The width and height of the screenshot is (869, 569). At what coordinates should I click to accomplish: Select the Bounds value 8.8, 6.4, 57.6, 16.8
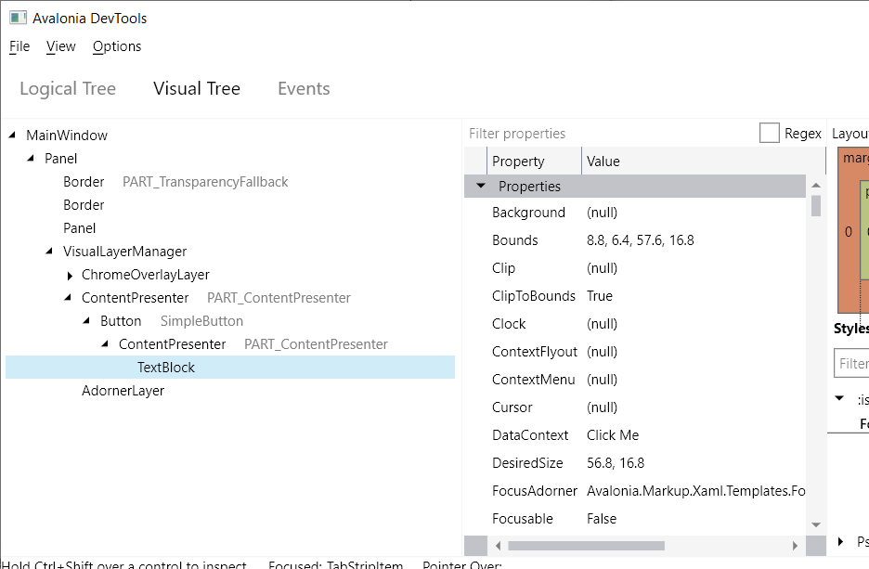(640, 240)
